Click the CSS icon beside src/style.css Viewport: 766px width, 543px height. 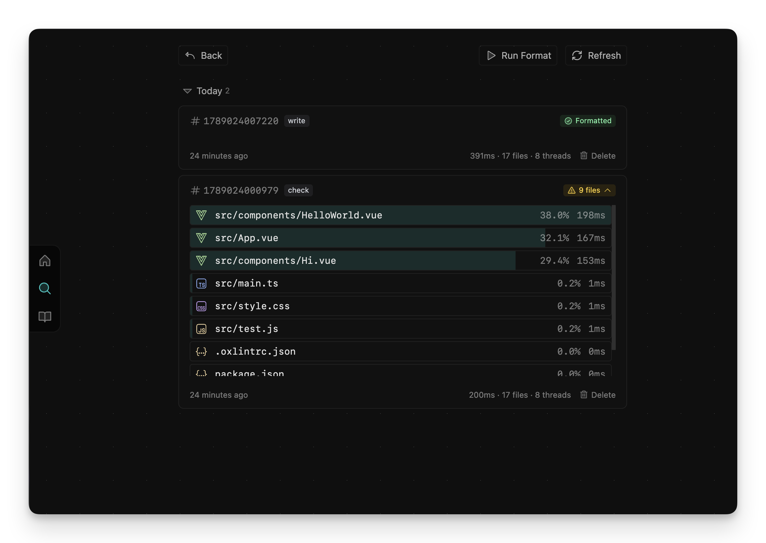(201, 306)
